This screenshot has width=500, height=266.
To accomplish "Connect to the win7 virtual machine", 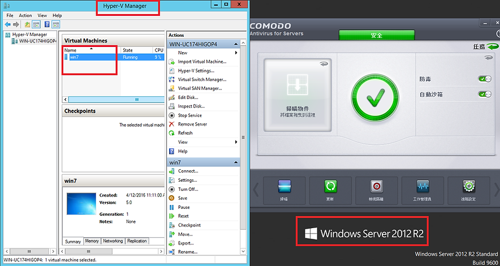I will (x=188, y=171).
